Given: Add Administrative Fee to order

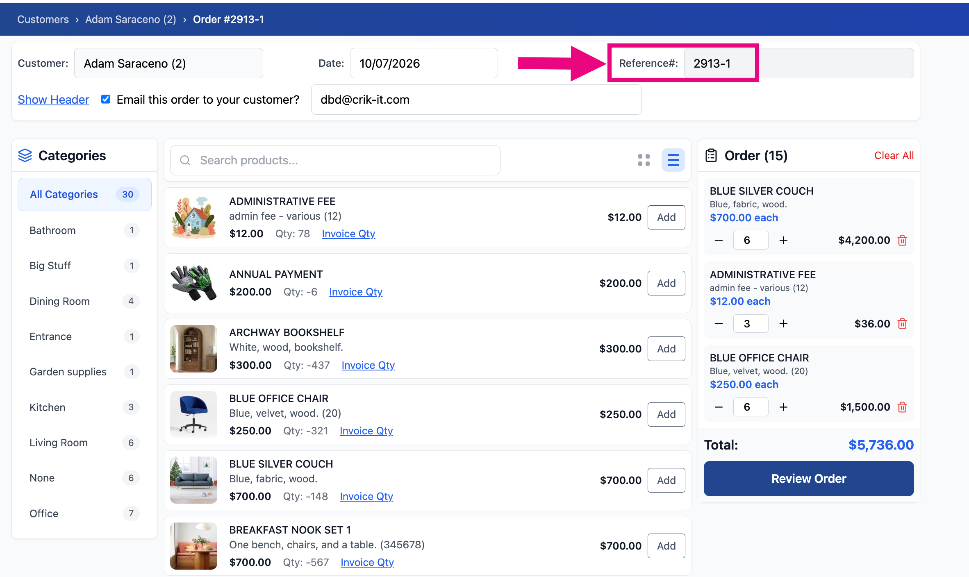Looking at the screenshot, I should pyautogui.click(x=666, y=217).
